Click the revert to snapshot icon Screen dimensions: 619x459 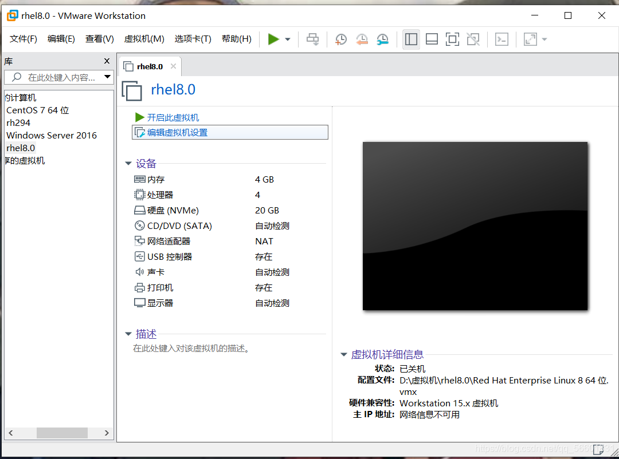(x=362, y=39)
